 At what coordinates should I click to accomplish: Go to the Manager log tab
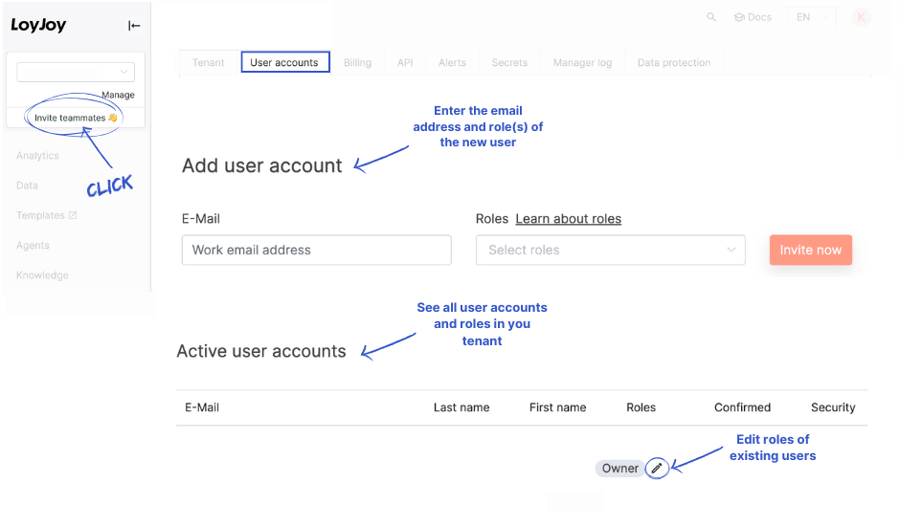[x=582, y=62]
